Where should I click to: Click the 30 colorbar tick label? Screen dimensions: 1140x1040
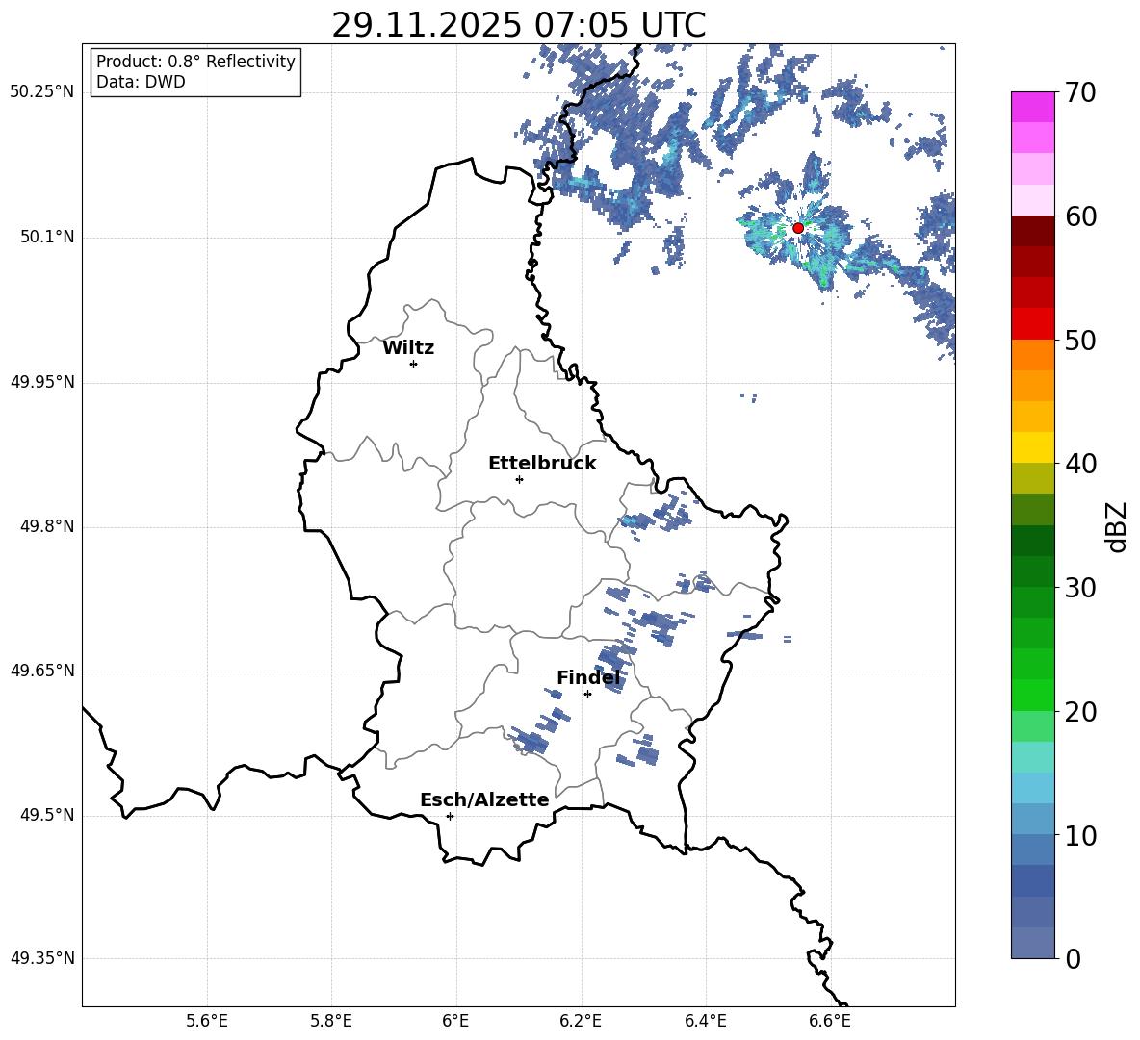1080,588
